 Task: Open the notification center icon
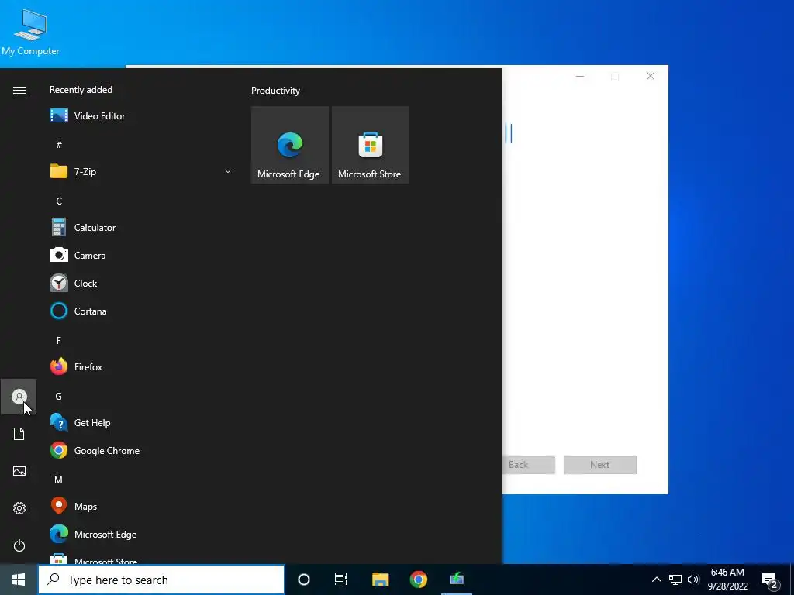770,580
